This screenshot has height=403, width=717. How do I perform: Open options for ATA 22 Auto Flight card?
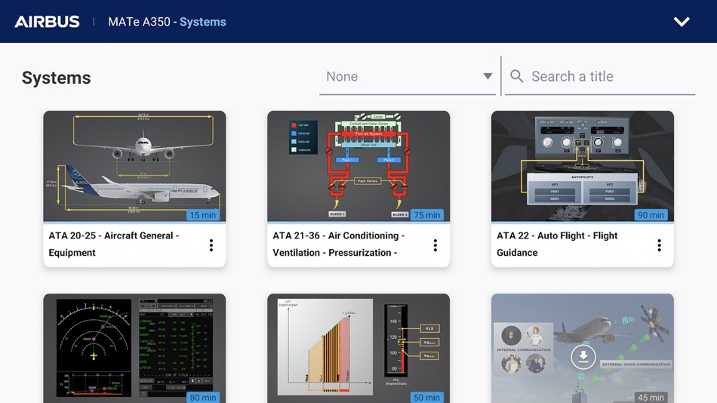click(660, 245)
